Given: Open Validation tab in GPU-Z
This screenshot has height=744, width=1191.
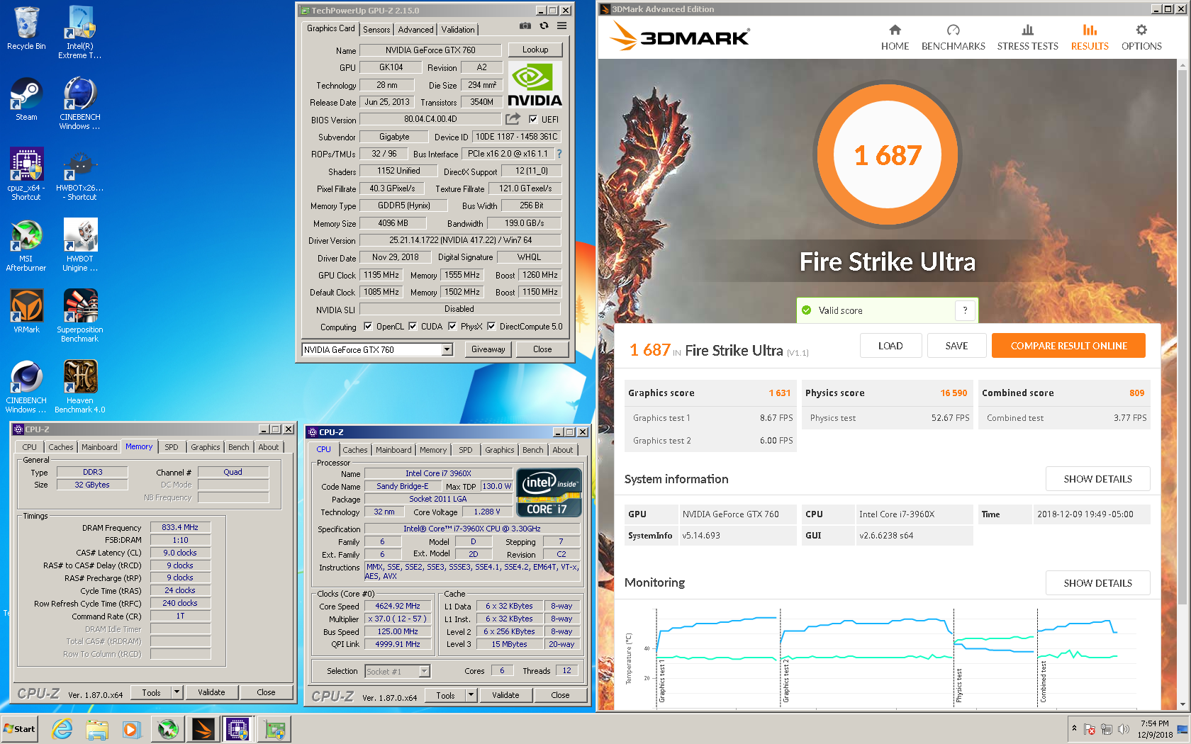Looking at the screenshot, I should [458, 30].
